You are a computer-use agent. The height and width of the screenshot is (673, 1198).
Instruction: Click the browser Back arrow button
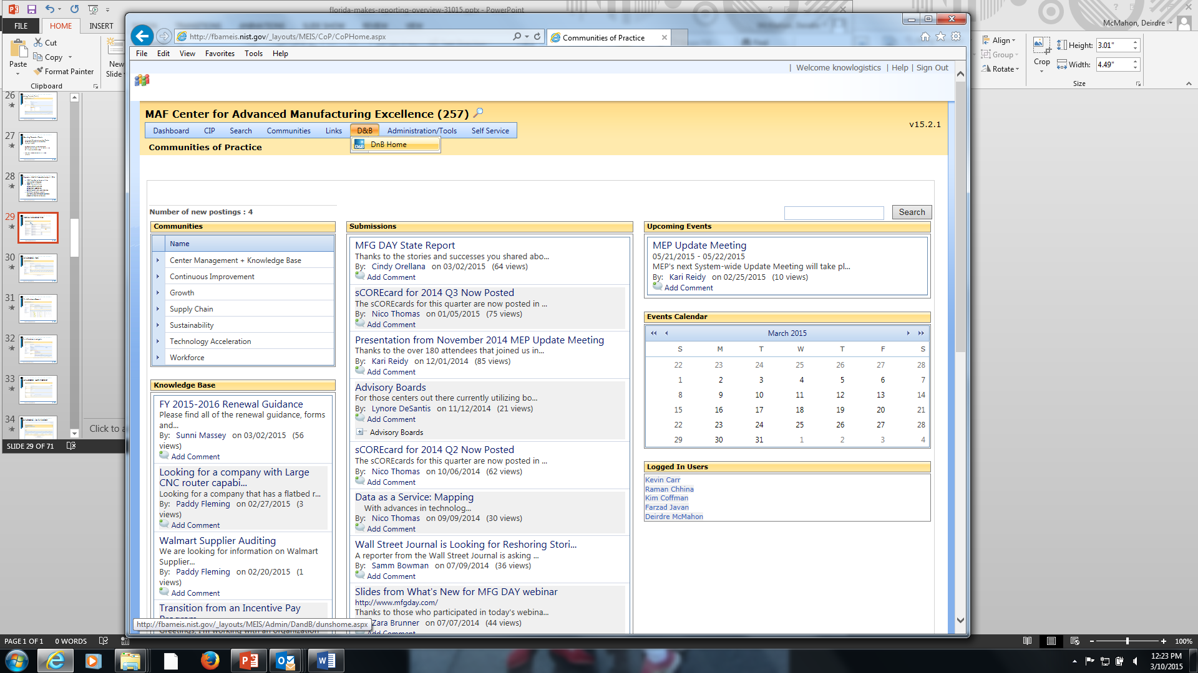point(142,36)
